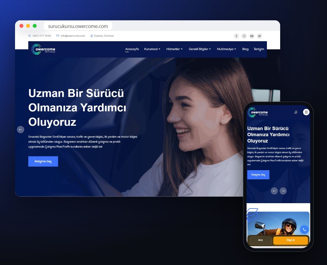Click the Twitter icon in the top bar

[260, 36]
